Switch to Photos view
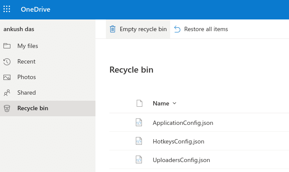 point(26,77)
